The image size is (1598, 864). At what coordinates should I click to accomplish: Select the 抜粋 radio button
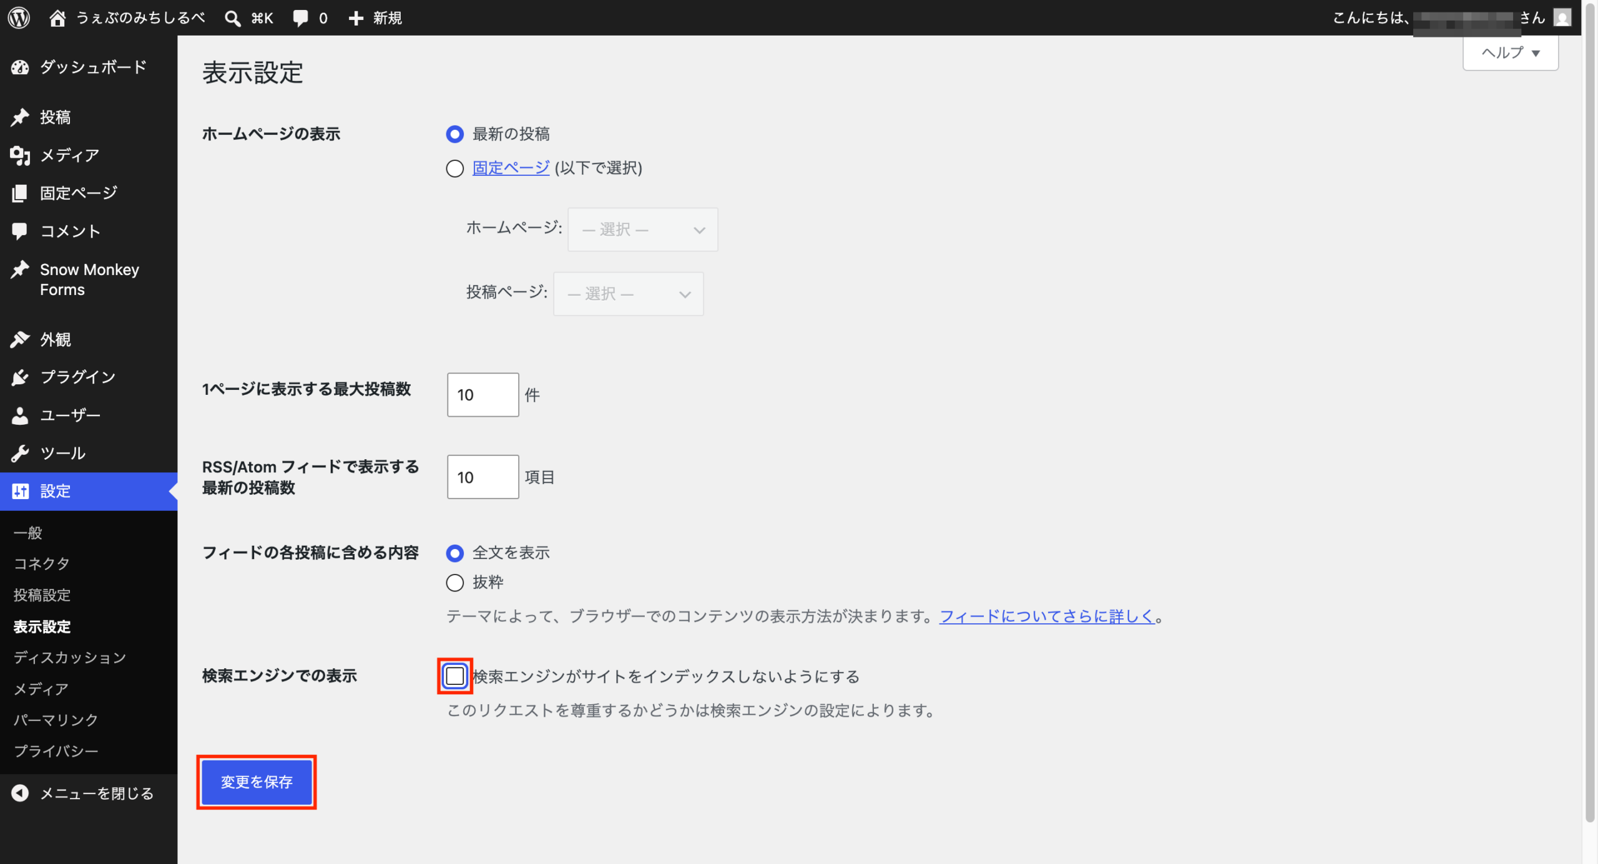point(454,583)
